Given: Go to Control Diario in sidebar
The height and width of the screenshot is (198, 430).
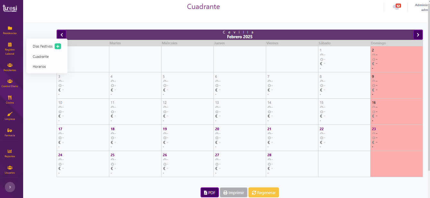Looking at the screenshot, I should coord(10,81).
